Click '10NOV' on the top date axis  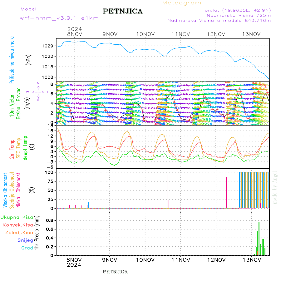tap(145, 34)
